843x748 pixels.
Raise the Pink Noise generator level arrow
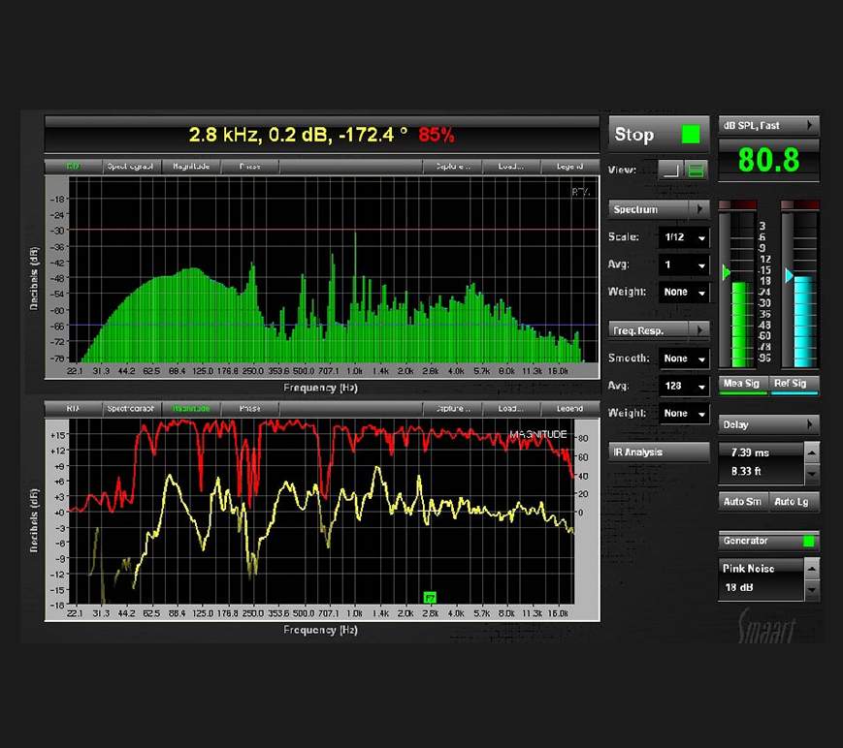coord(811,569)
